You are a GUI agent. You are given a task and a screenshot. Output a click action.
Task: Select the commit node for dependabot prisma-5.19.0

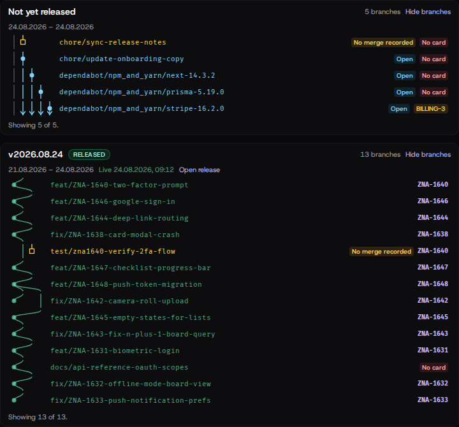41,92
